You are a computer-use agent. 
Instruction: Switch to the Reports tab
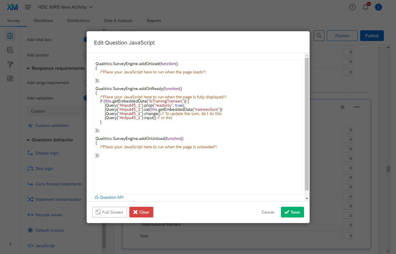click(154, 20)
